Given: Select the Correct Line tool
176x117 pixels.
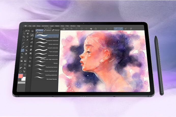Looking at the screenshot, I should pyautogui.click(x=24, y=72).
